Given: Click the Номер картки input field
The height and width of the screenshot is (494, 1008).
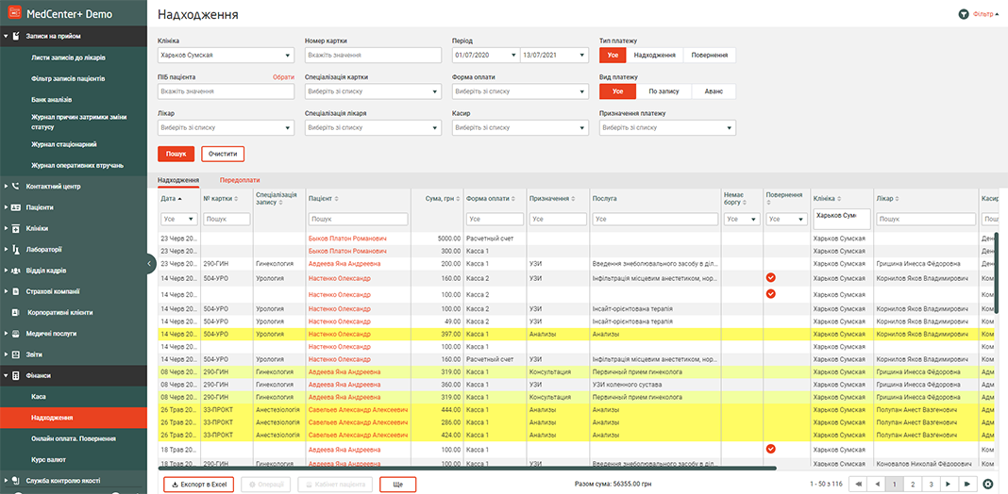Looking at the screenshot, I should (x=372, y=56).
